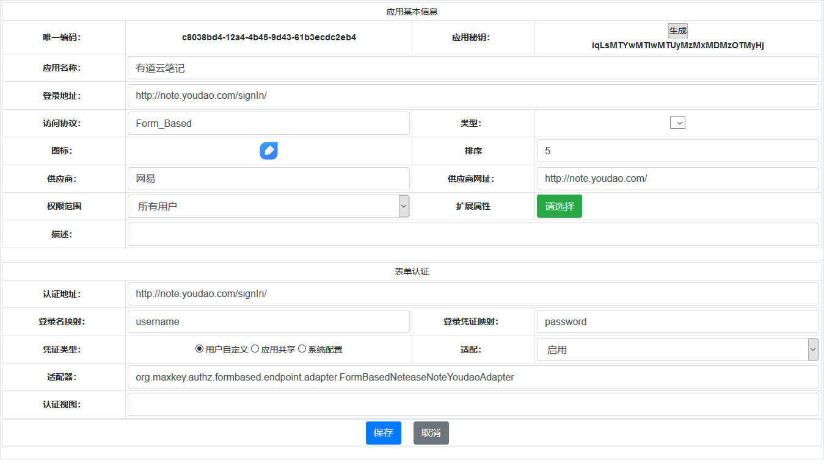
Task: Click the blue Youdao note app icon
Action: pyautogui.click(x=269, y=151)
